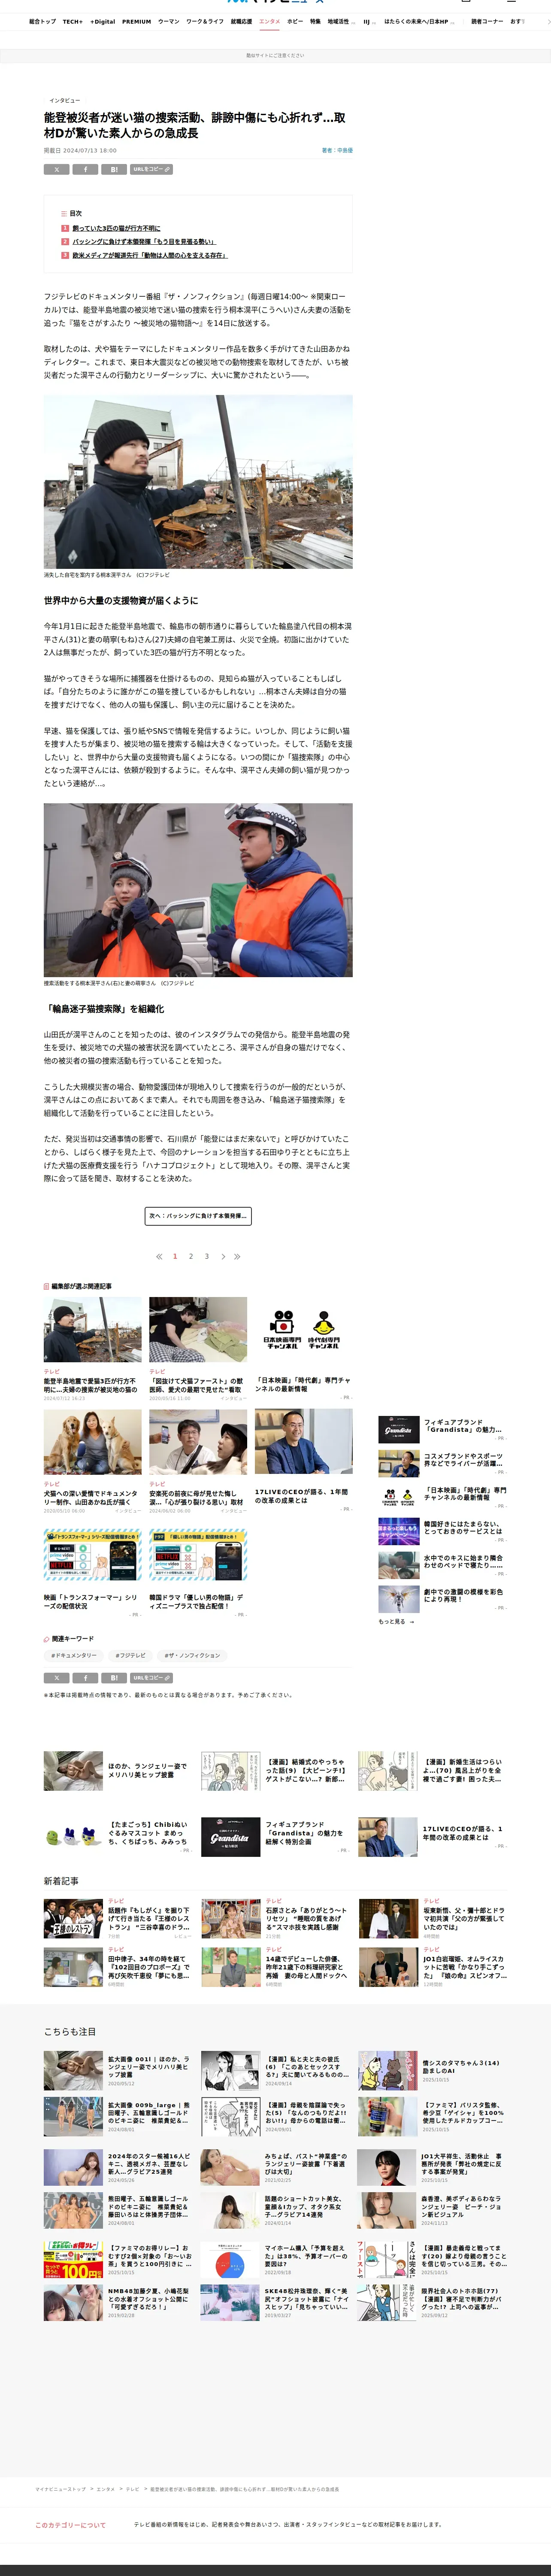
Task: Open マイホーム購入 予算を超えた pie chart item
Action: click(x=275, y=2259)
